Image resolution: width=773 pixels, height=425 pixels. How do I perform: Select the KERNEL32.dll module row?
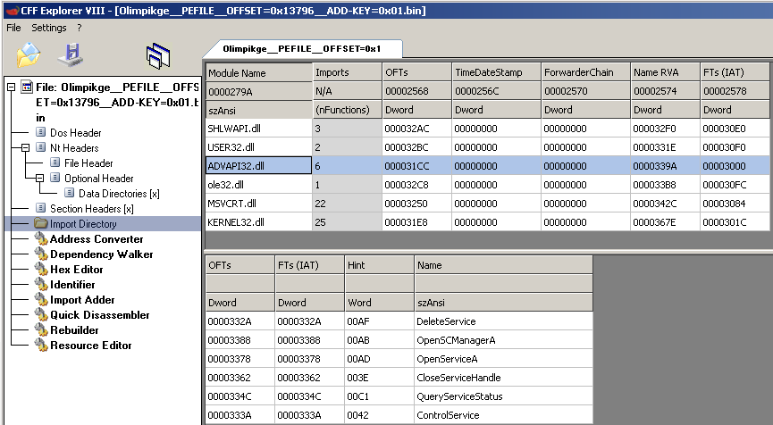tap(234, 221)
